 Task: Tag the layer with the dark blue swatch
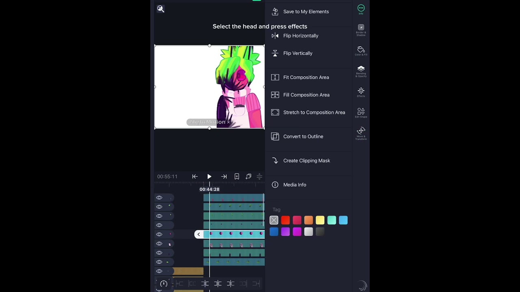274,232
